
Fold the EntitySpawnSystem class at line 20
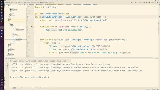tap(34, 17)
